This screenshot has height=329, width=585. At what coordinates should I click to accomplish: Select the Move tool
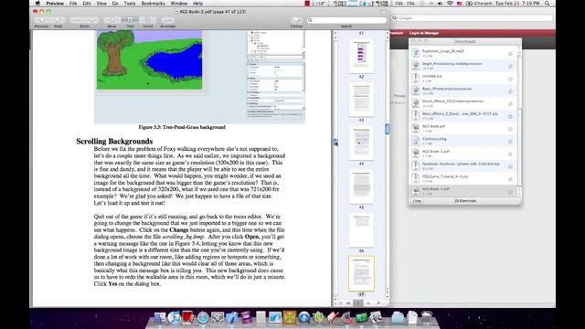click(112, 20)
